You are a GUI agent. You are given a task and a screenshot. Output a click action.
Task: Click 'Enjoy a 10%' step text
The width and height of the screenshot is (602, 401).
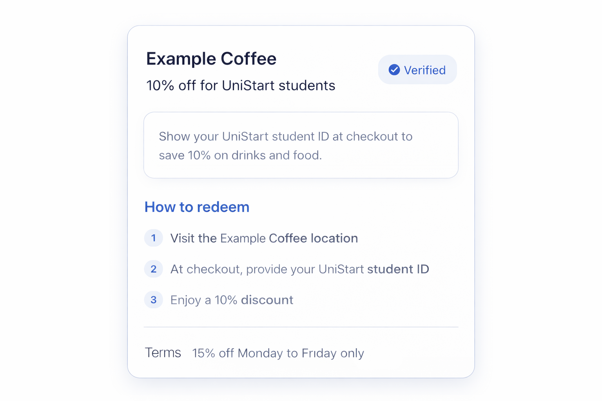[204, 300]
